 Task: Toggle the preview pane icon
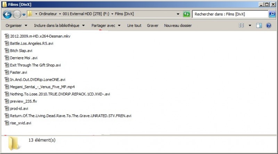point(259,25)
